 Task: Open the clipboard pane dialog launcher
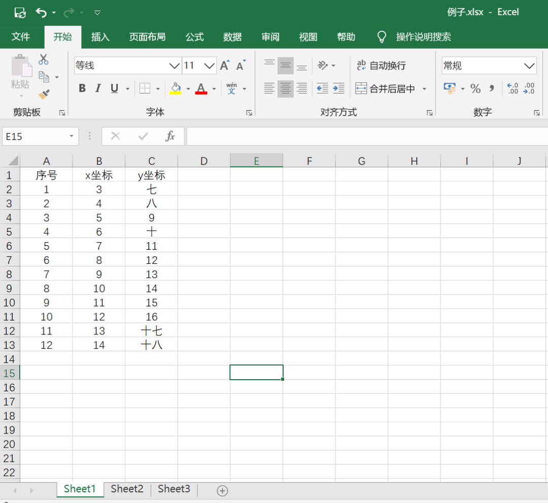pos(62,113)
